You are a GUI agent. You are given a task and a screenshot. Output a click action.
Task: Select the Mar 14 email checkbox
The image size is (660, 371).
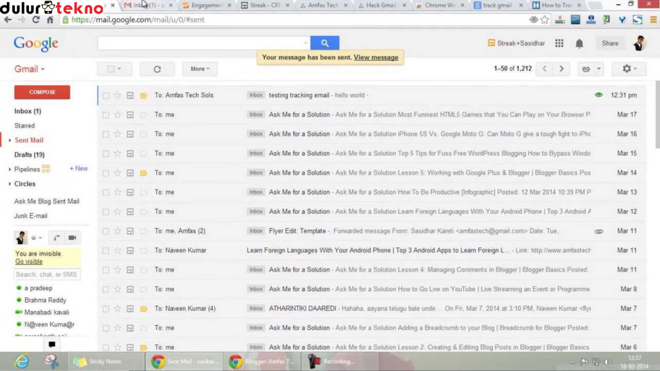(106, 173)
